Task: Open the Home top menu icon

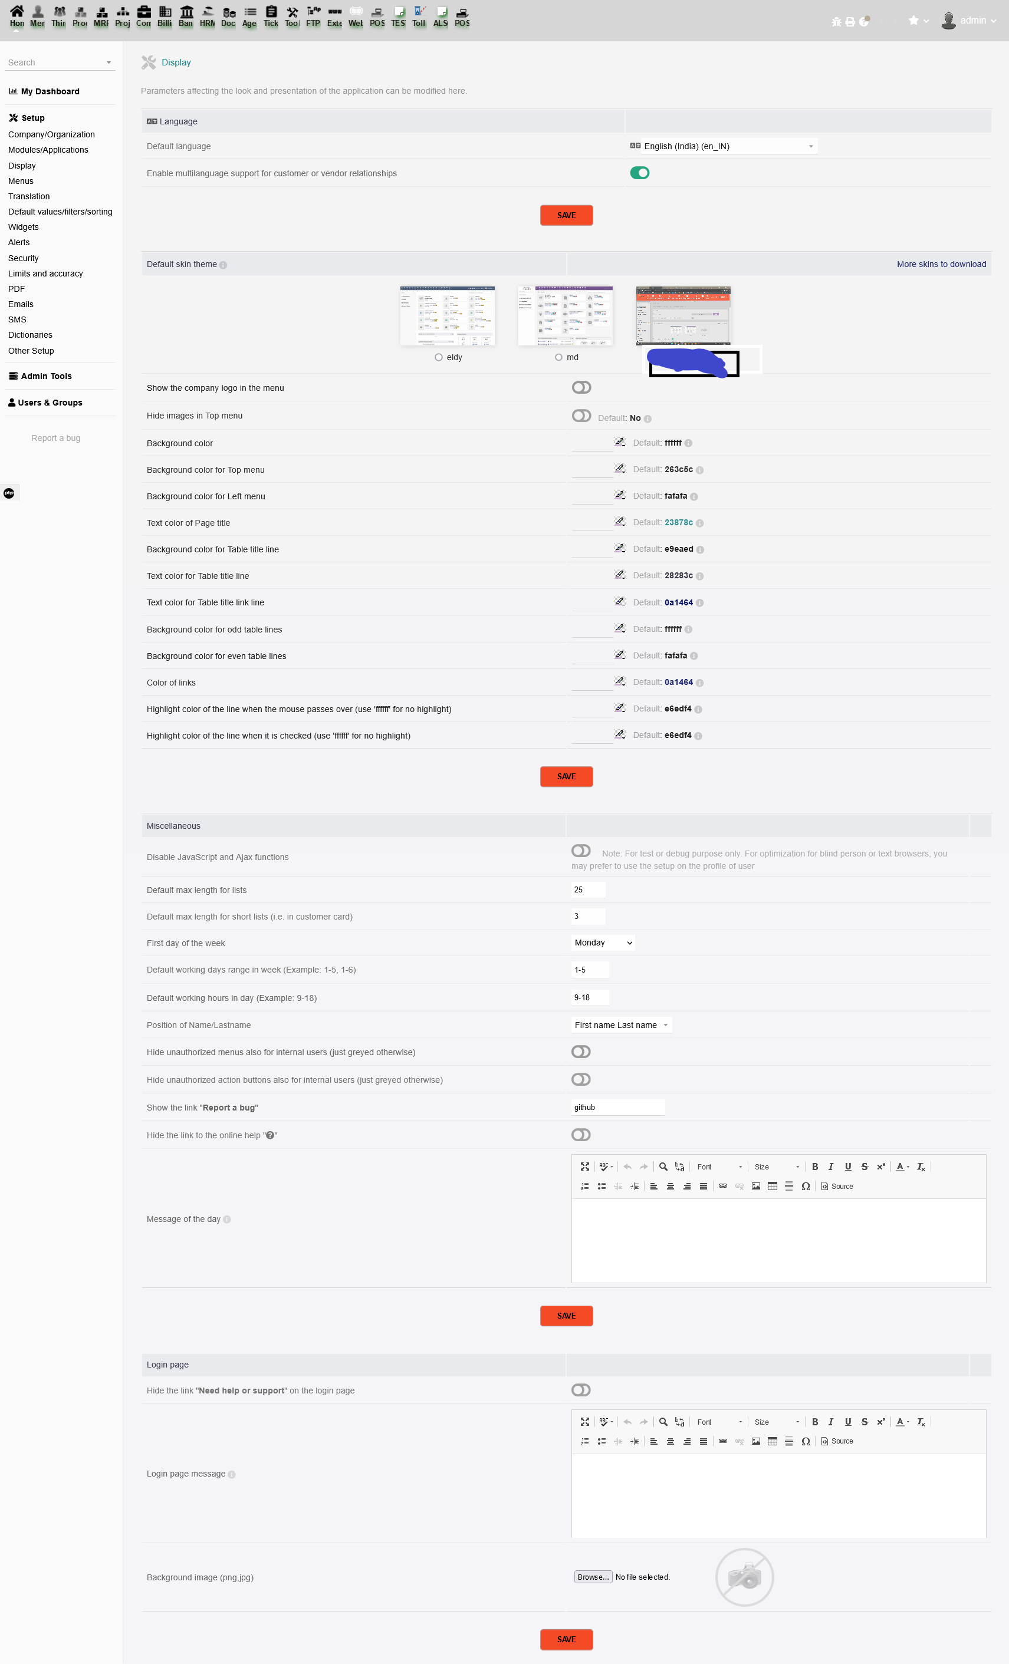Action: (x=17, y=11)
